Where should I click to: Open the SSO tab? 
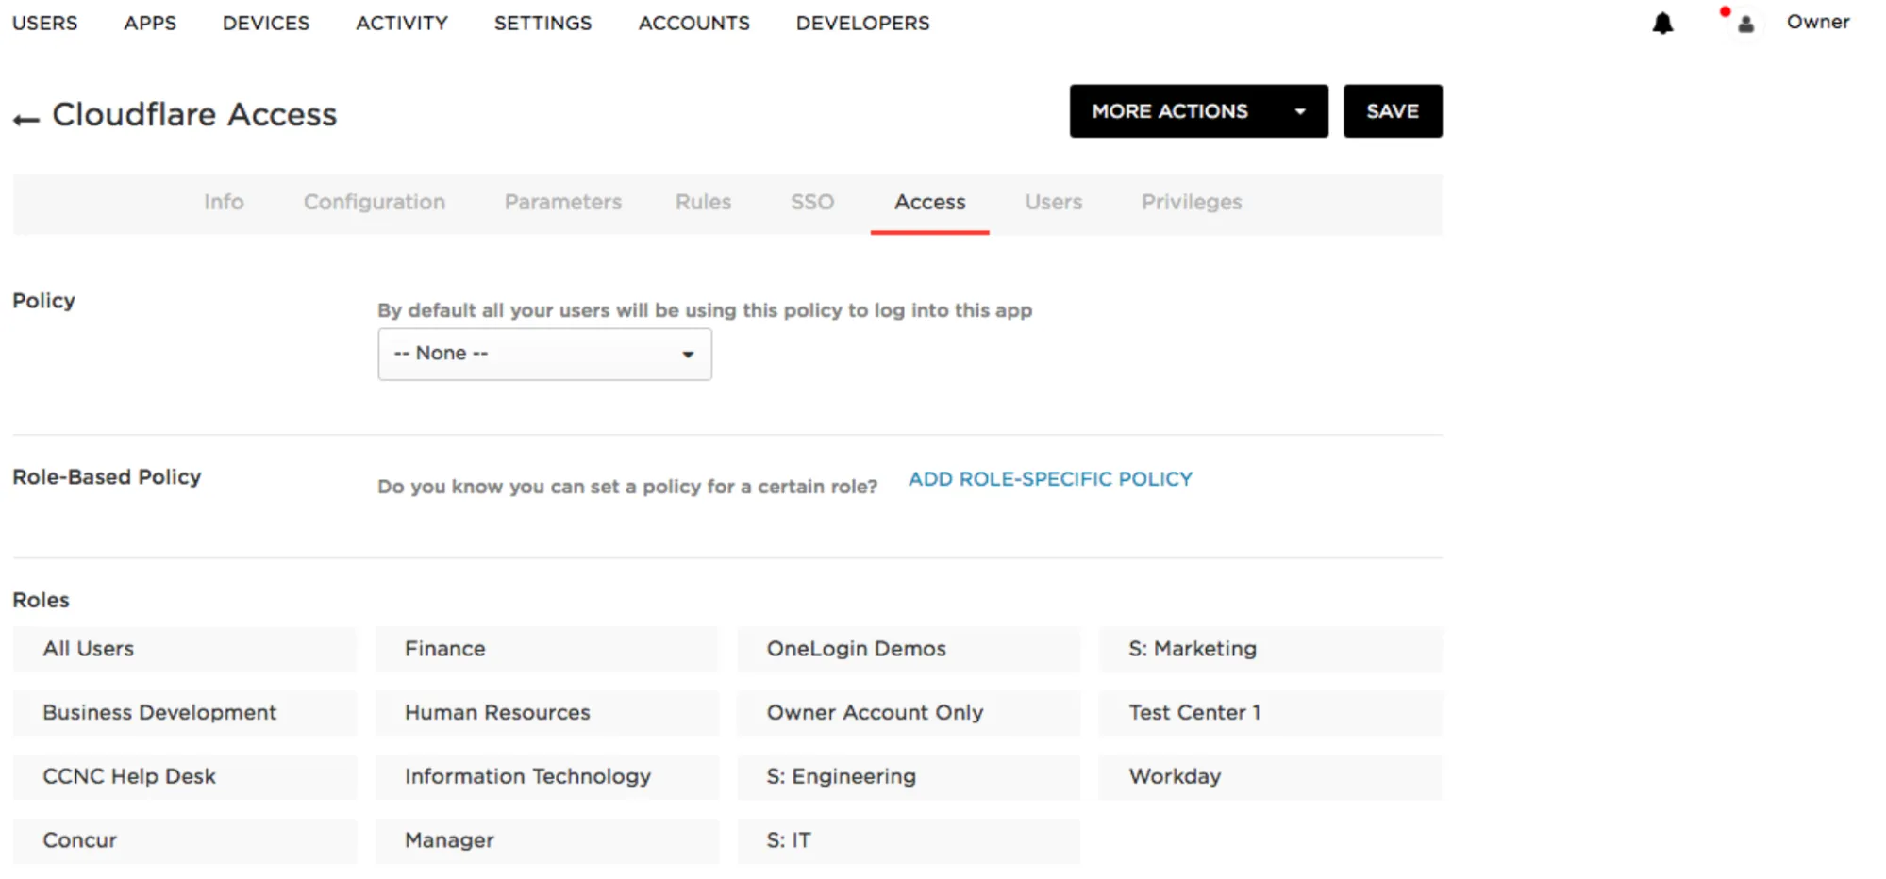(x=810, y=202)
